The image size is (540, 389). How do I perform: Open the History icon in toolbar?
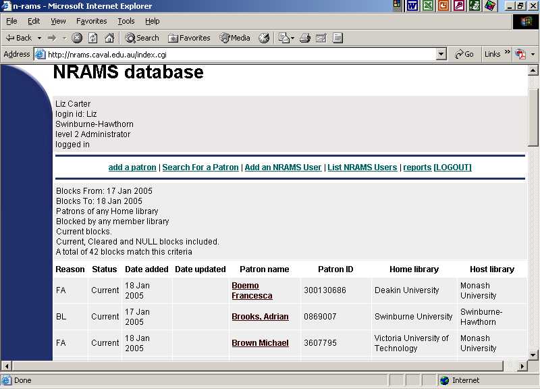pos(264,38)
